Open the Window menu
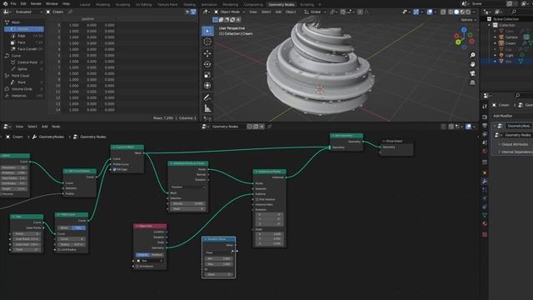 pyautogui.click(x=52, y=3)
